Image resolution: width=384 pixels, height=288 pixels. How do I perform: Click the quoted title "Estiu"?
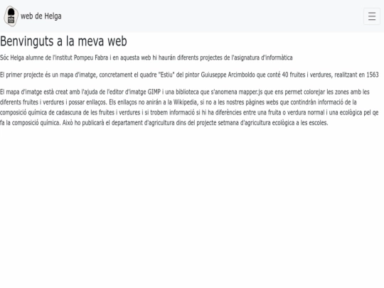coord(166,75)
